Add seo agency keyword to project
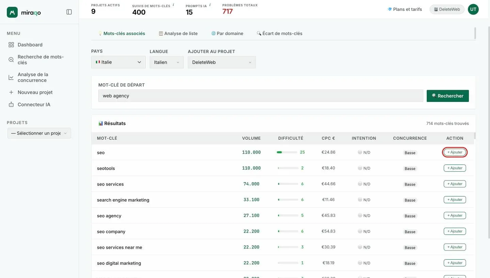 pos(455,215)
